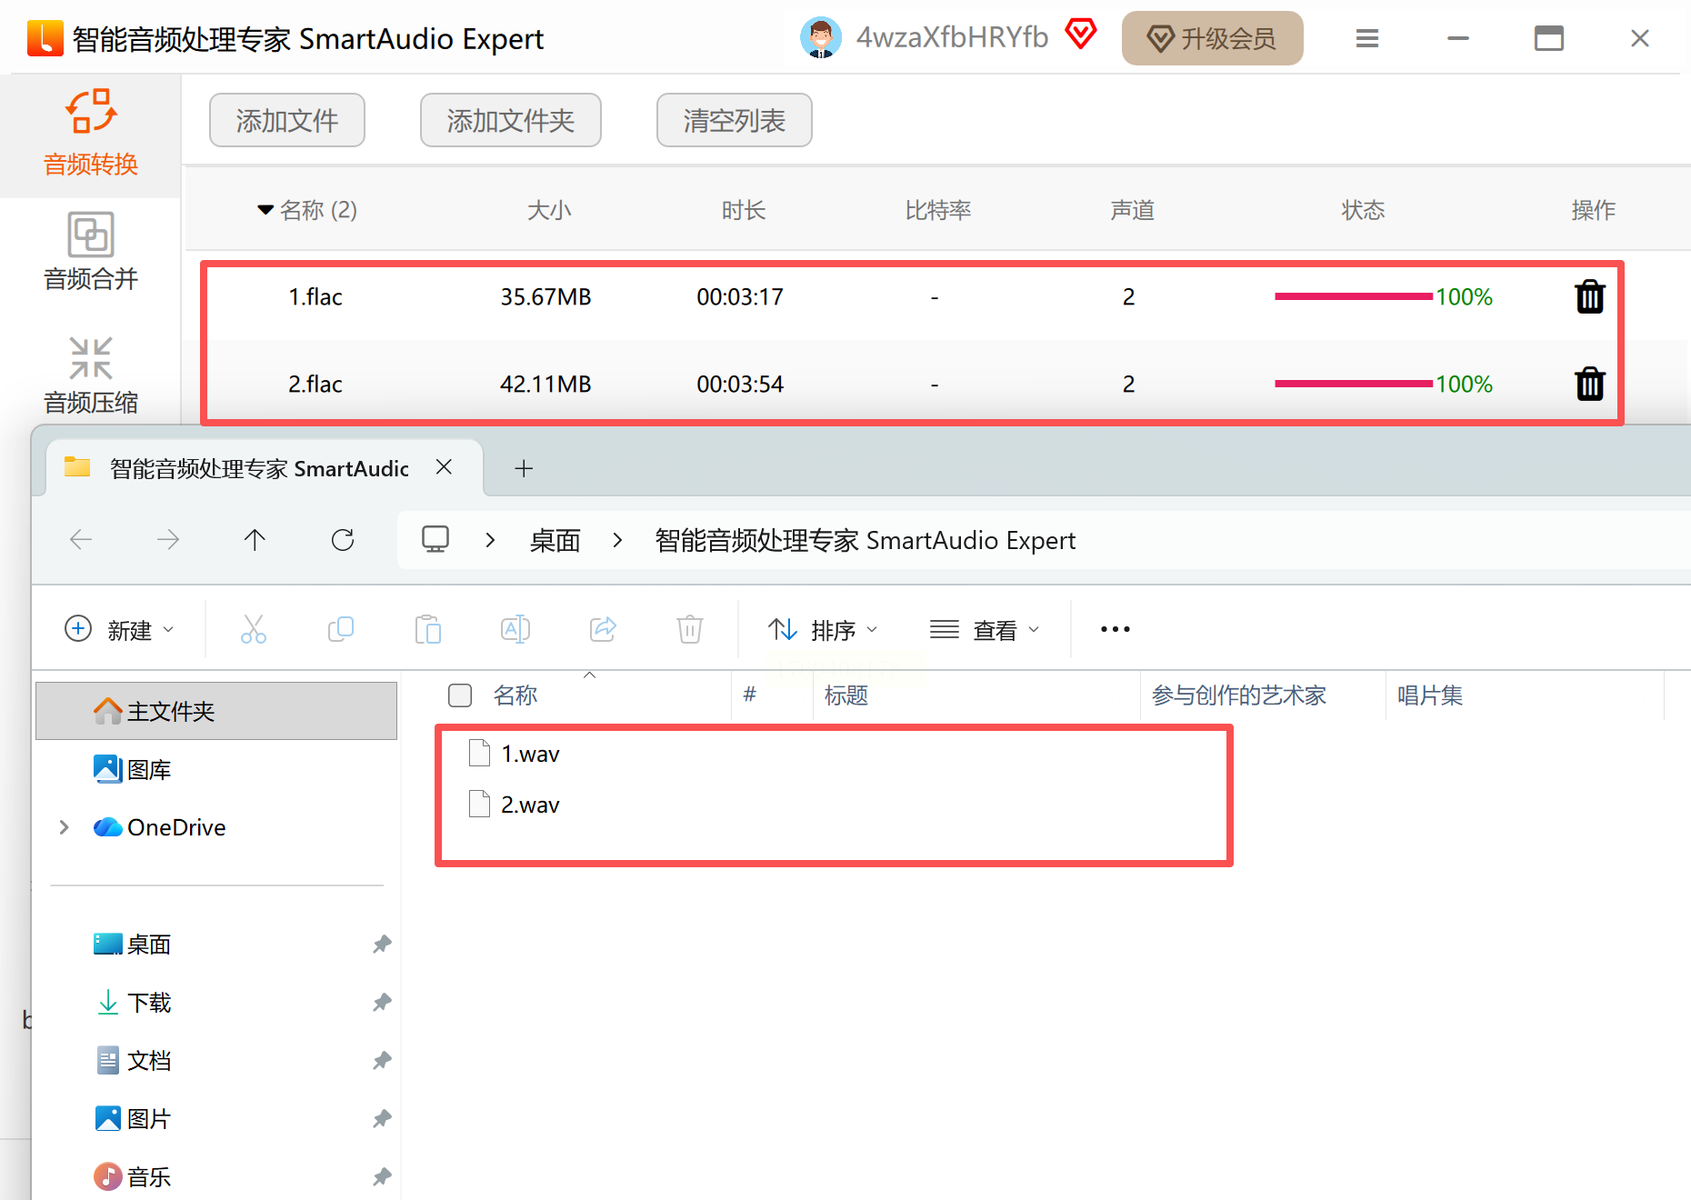The width and height of the screenshot is (1691, 1200).
Task: Click the 1.flac progress bar
Action: [1354, 296]
